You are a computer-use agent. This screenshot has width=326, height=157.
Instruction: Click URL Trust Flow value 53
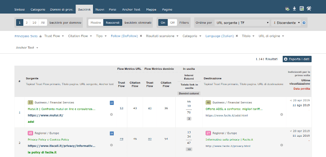click(x=121, y=108)
